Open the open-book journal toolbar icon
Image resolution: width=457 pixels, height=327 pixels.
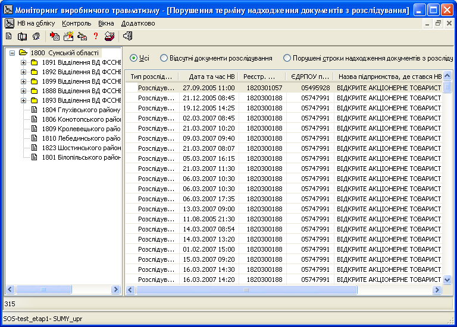[x=22, y=36]
